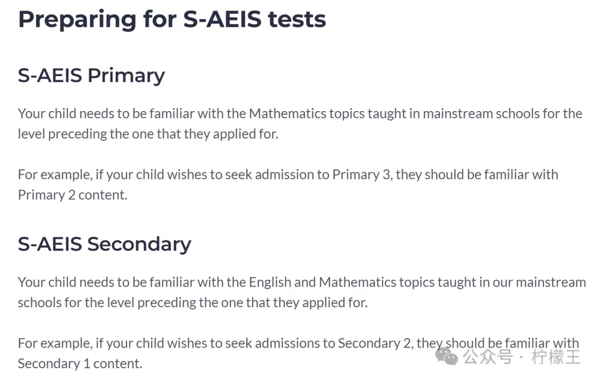The width and height of the screenshot is (600, 381).
Task: Click the 'Primary 2 content.' text
Action: coord(73,195)
